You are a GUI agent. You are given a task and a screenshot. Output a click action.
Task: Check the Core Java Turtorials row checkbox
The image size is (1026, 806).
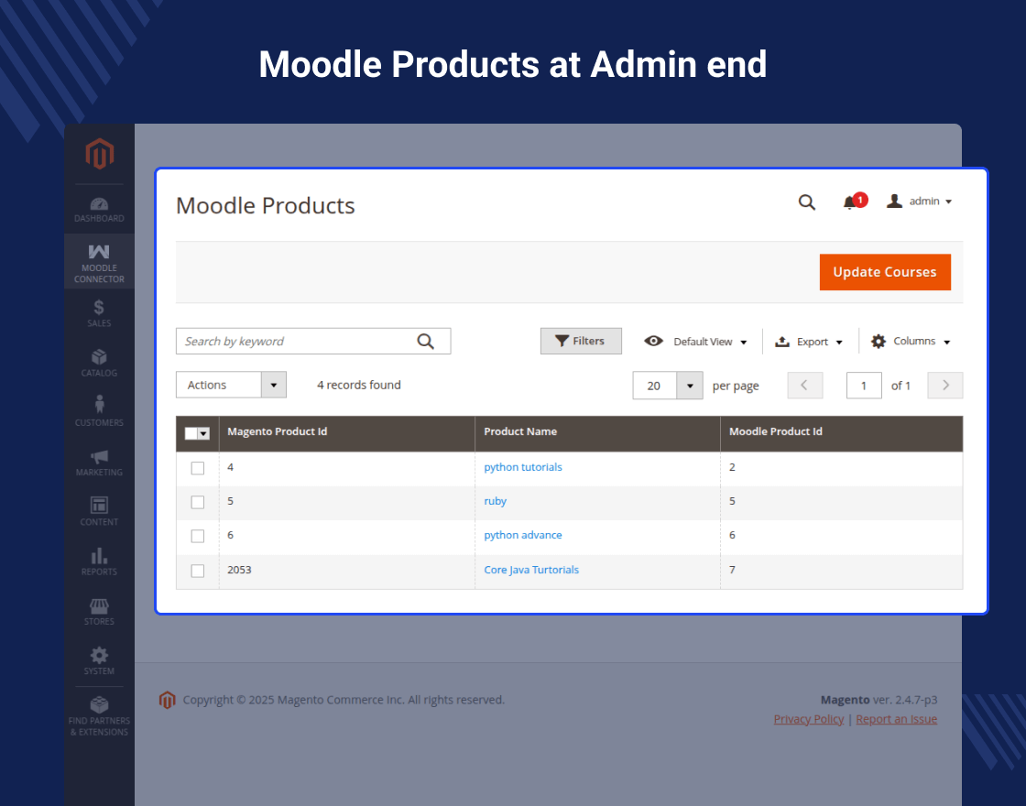198,572
